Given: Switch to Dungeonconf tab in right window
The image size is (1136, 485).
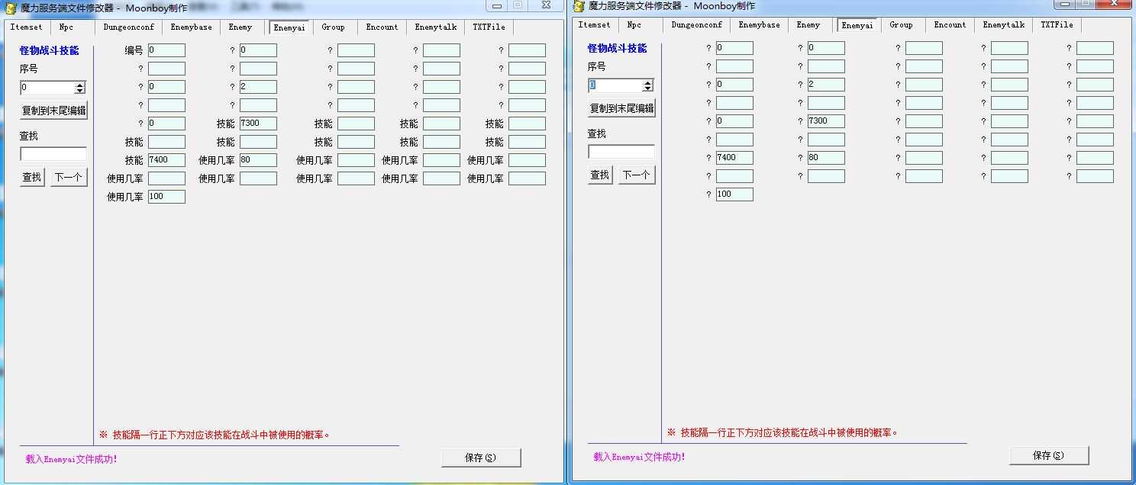Looking at the screenshot, I should click(x=697, y=25).
